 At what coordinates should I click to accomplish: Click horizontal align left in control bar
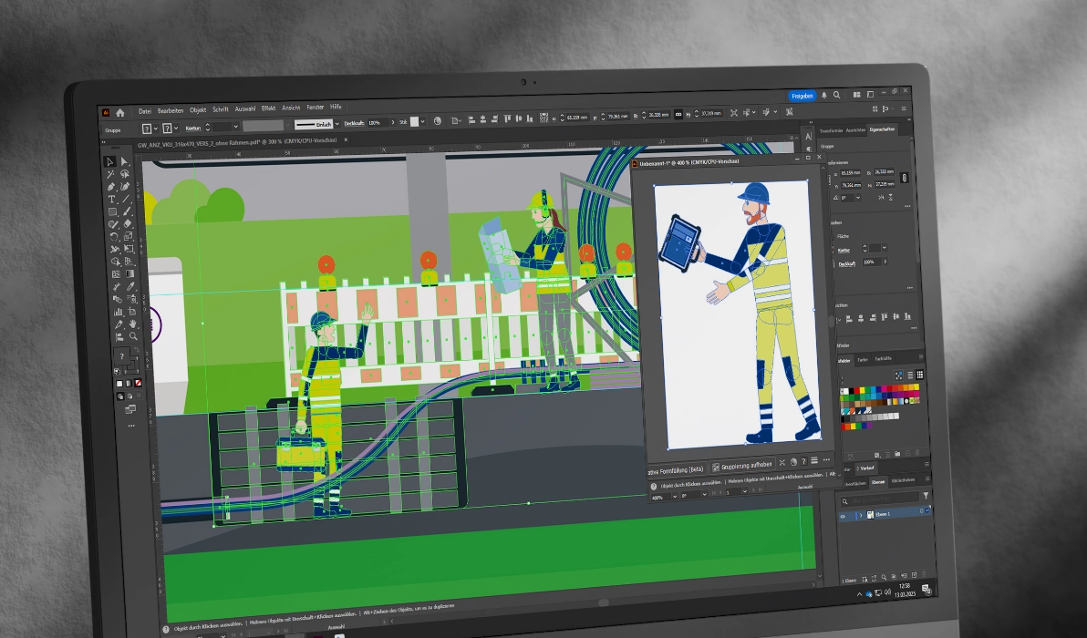point(472,119)
